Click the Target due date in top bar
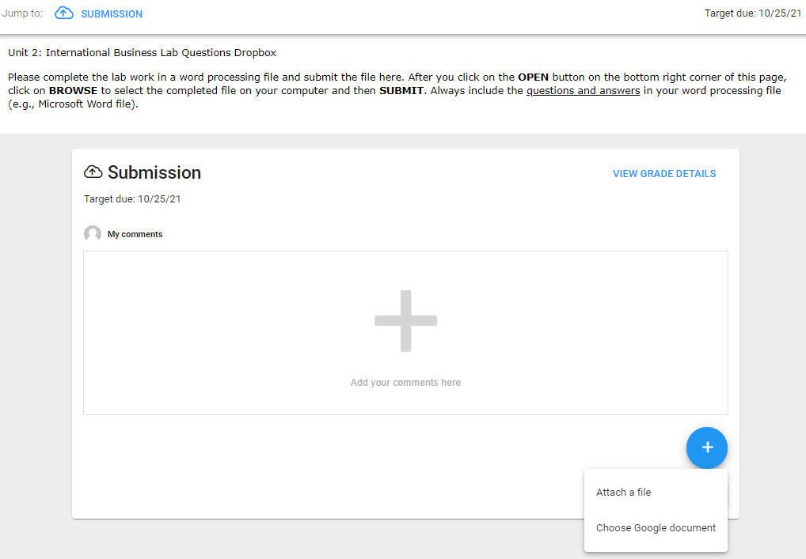Image resolution: width=806 pixels, height=559 pixels. click(x=752, y=13)
